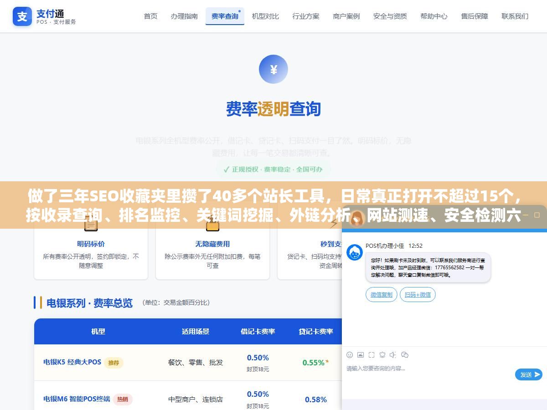Click the 扫码+微信 button in chat
Viewport: 547px width, 410px height.
pyautogui.click(x=418, y=295)
